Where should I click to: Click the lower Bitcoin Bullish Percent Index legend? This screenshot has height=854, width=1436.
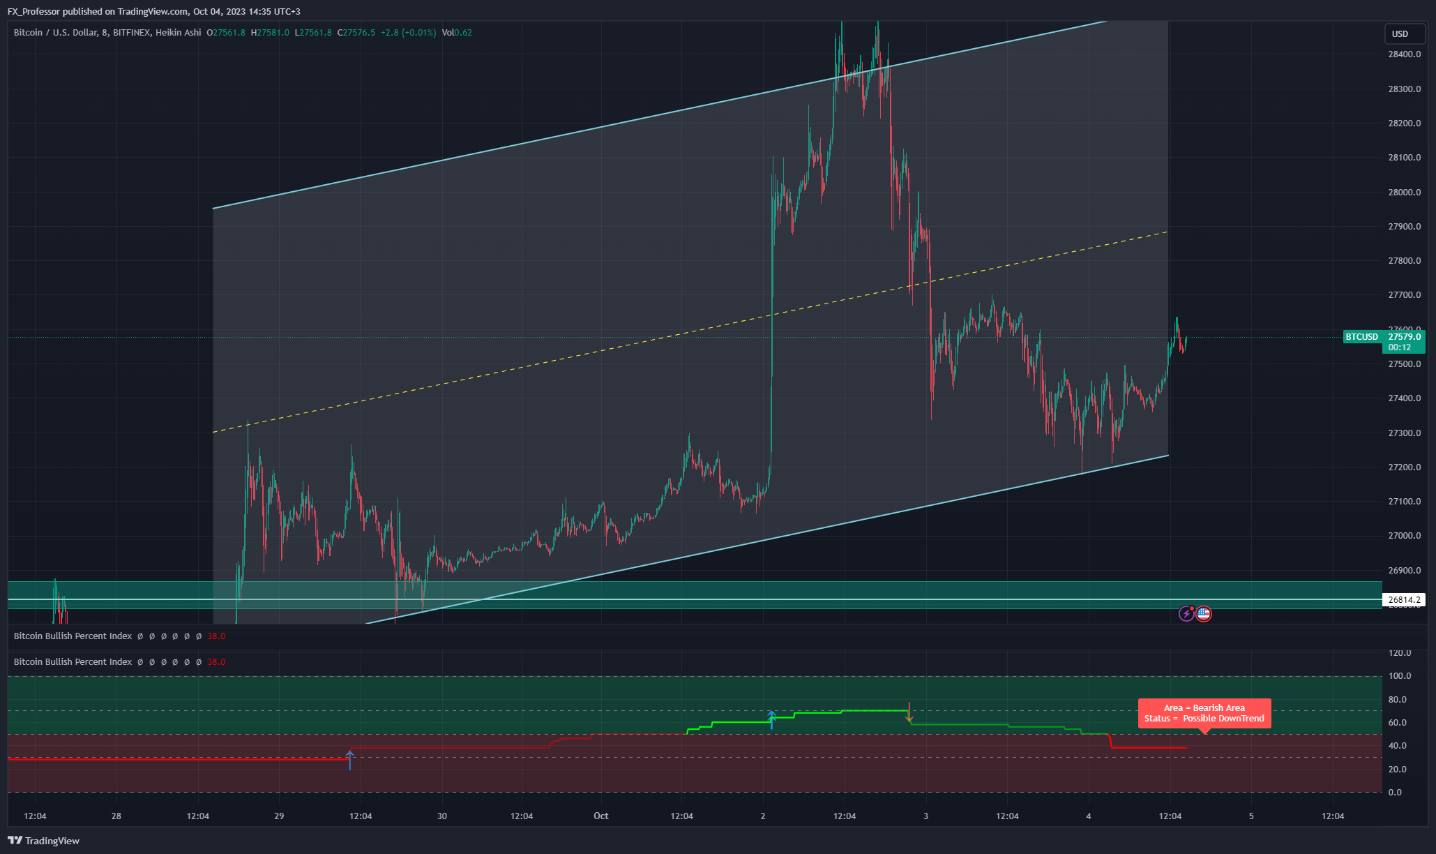73,661
